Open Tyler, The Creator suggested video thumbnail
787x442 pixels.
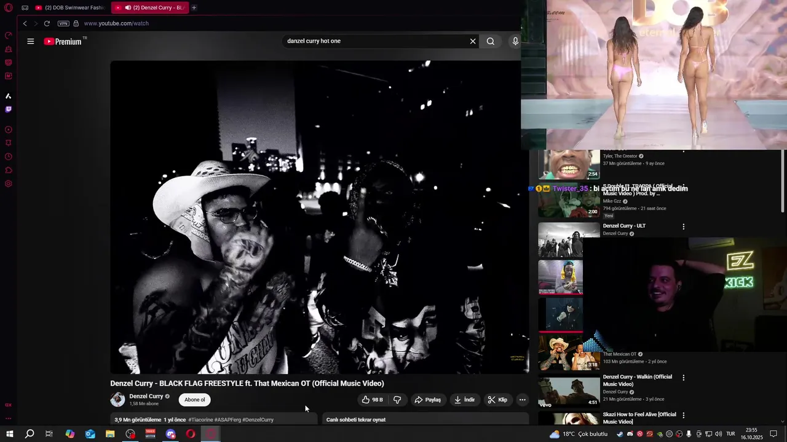pos(569,165)
